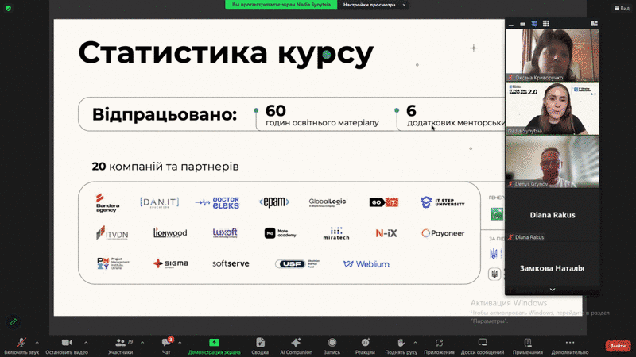Click 'Відпрацьовано:' label on slide
The width and height of the screenshot is (636, 357).
pyautogui.click(x=165, y=114)
